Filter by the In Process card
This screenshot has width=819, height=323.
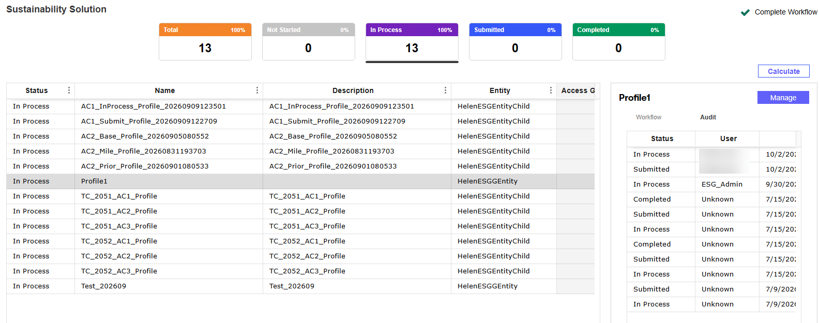point(412,41)
